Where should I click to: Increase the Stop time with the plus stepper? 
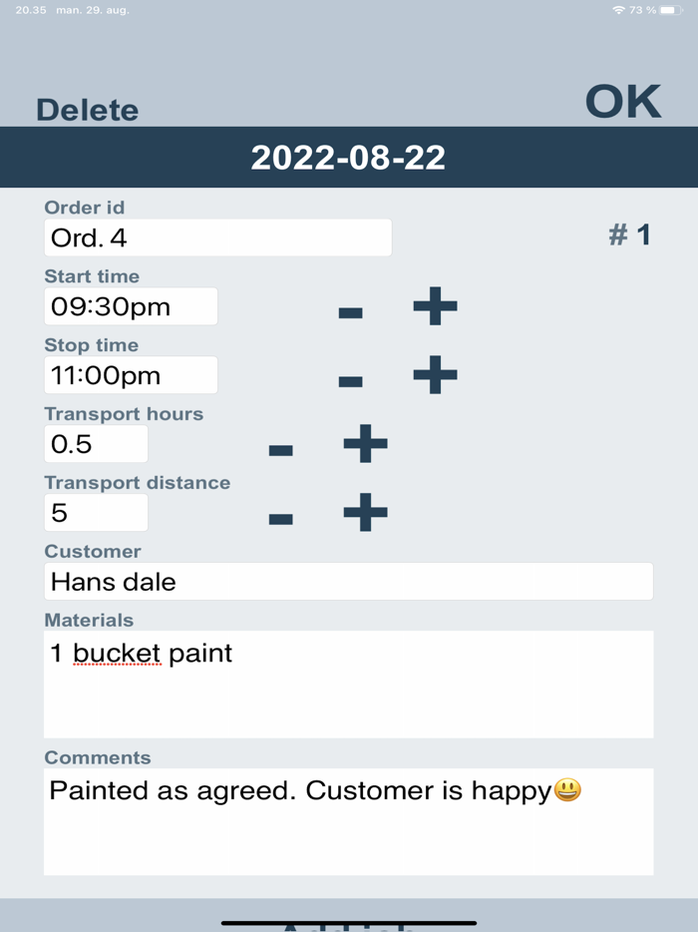pyautogui.click(x=434, y=375)
